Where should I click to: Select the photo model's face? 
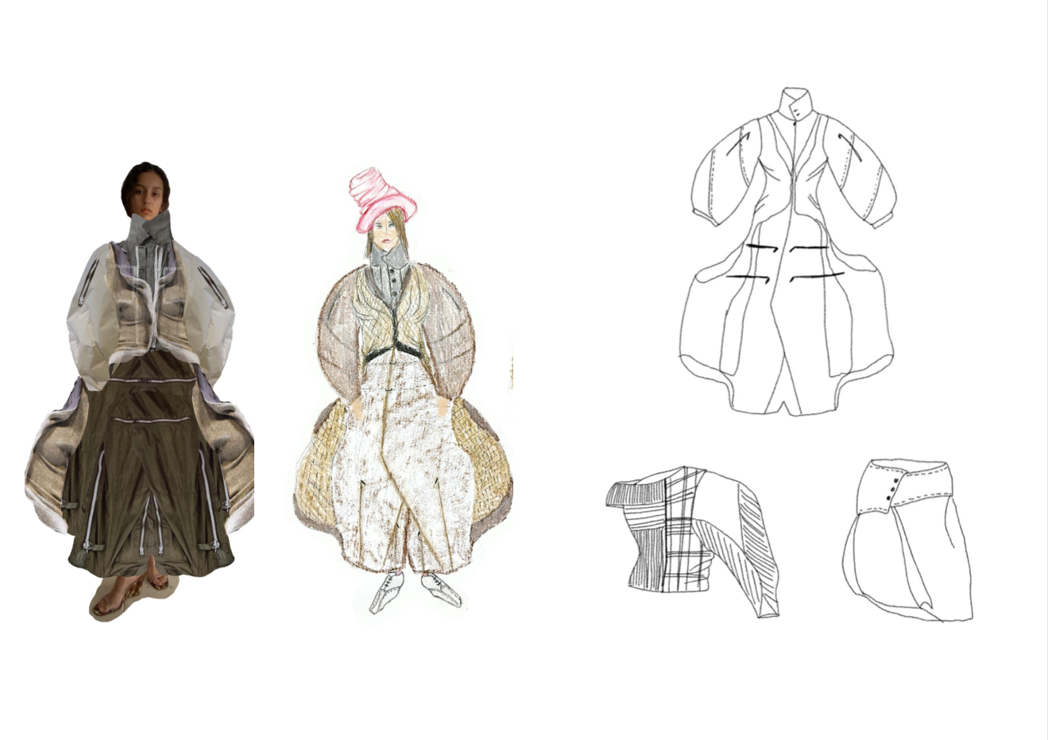tap(146, 193)
